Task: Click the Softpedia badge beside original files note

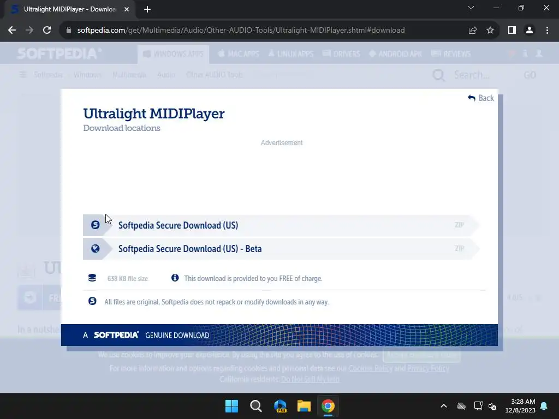Action: pyautogui.click(x=92, y=301)
